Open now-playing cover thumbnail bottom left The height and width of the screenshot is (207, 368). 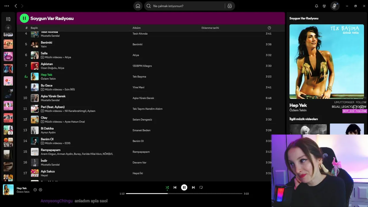click(8, 190)
